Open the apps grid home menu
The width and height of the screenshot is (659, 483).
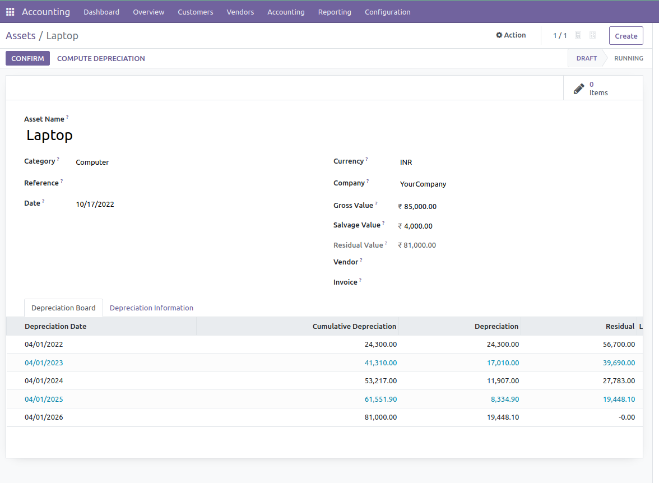(10, 12)
